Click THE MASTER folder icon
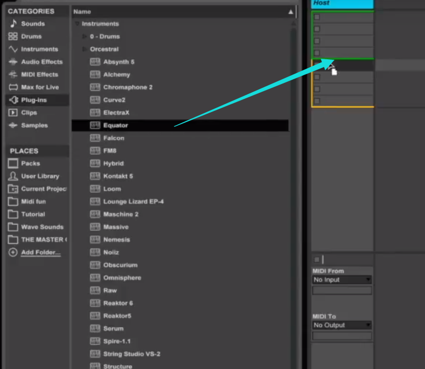Viewport: 425px width, 369px height. 13,239
